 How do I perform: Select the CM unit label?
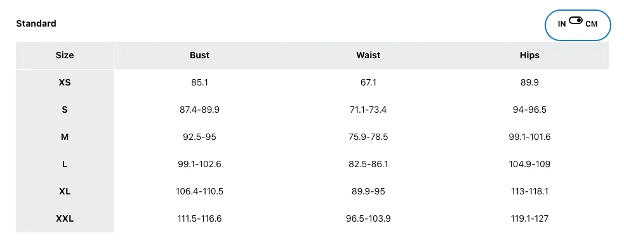point(592,24)
